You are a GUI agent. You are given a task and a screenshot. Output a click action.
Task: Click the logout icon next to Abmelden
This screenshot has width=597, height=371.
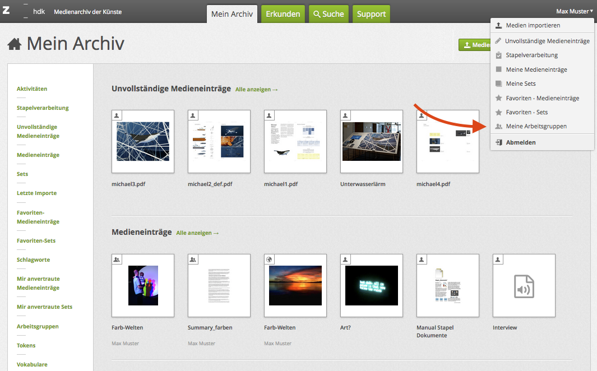click(x=498, y=142)
